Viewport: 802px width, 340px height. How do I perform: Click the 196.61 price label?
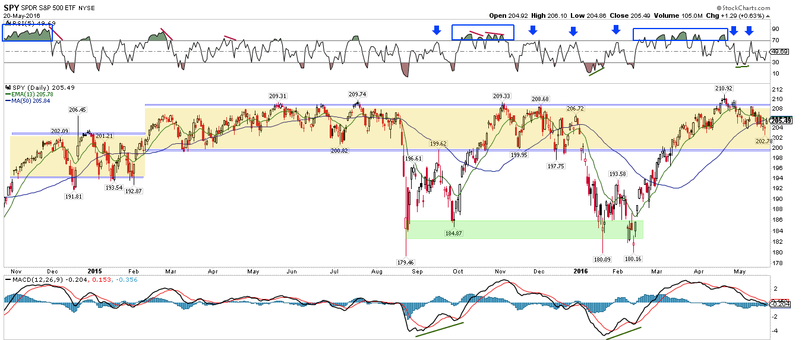[413, 159]
